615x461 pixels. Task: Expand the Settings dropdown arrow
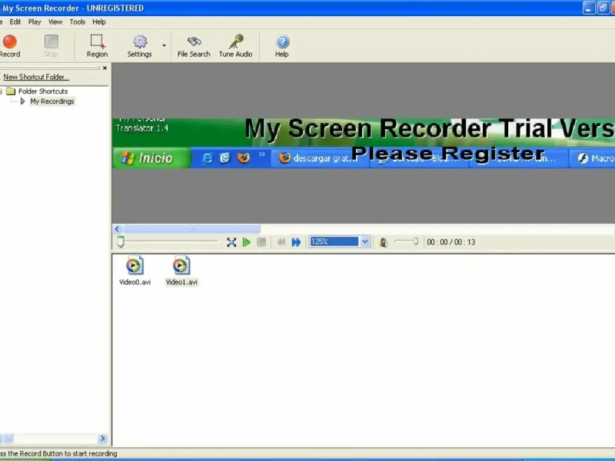[164, 45]
